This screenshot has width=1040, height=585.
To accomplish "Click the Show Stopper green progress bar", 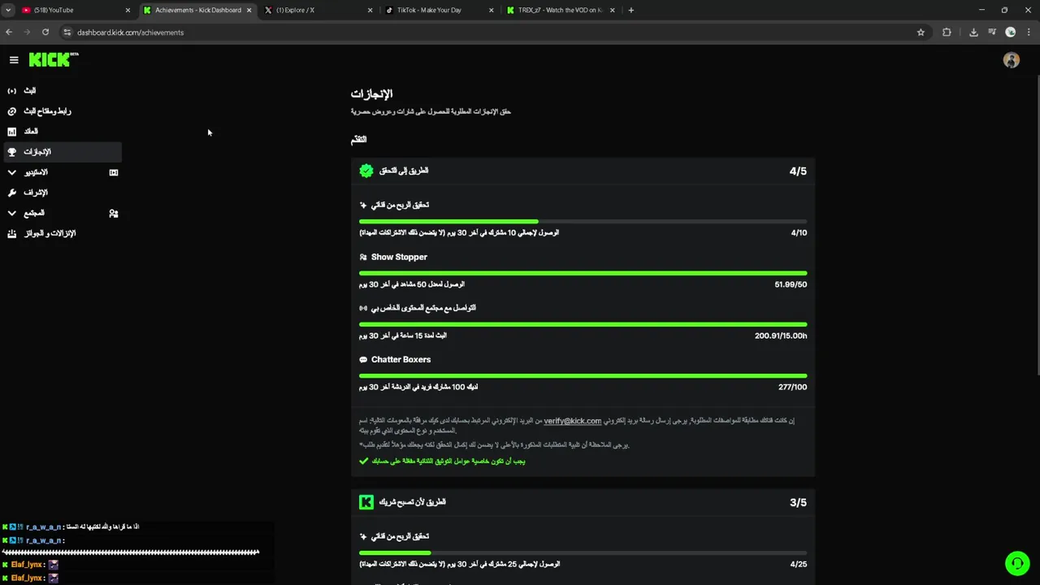I will [x=583, y=273].
